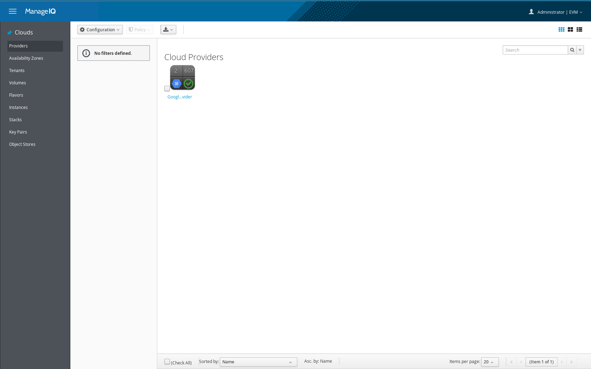Open the Policy dropdown

[x=140, y=30]
